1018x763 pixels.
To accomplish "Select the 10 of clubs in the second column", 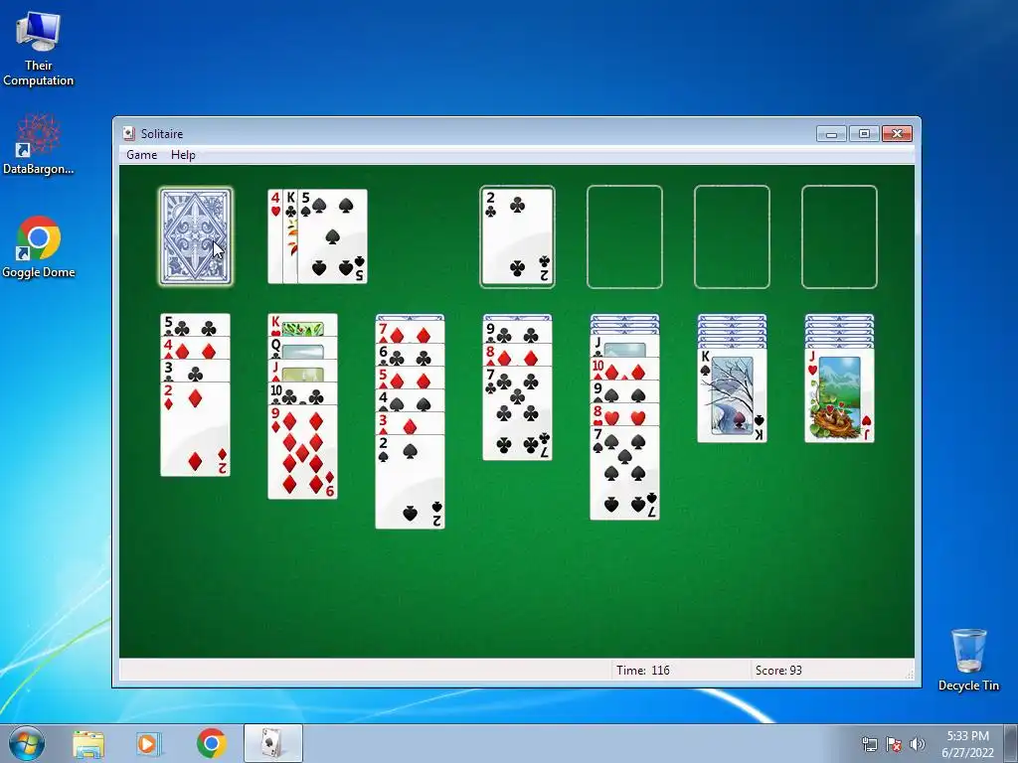I will 302,393.
